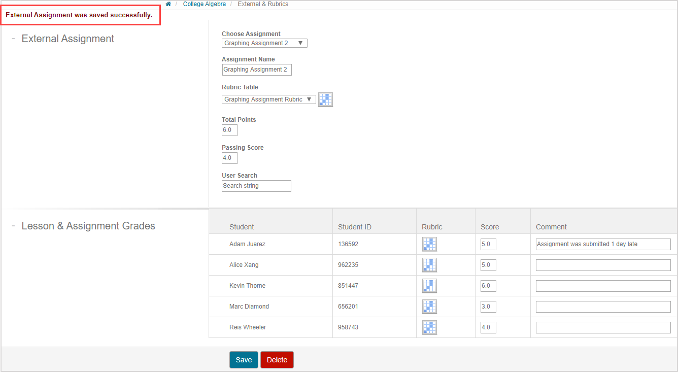Image resolution: width=678 pixels, height=372 pixels.
Task: Click the External & Rubrics breadcrumb
Action: coord(263,4)
